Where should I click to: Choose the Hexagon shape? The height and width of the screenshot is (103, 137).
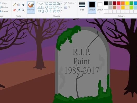pyautogui.click(x=54, y=7)
